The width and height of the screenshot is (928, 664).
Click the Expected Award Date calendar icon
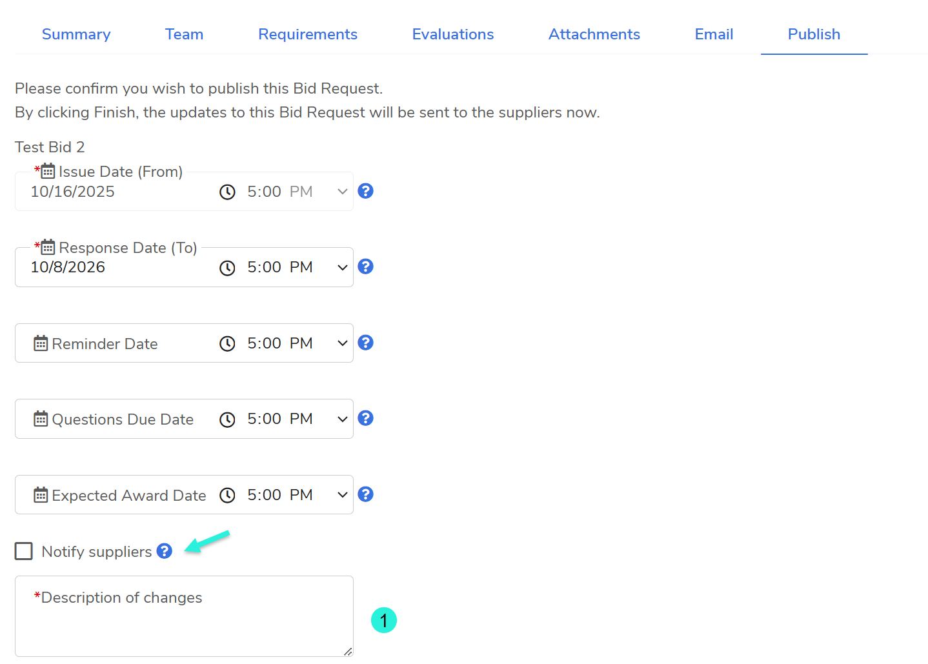pyautogui.click(x=41, y=495)
